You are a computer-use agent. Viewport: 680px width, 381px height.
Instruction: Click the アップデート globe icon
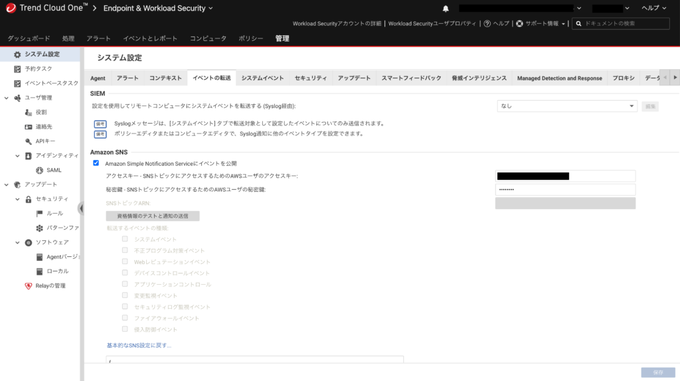pyautogui.click(x=17, y=185)
